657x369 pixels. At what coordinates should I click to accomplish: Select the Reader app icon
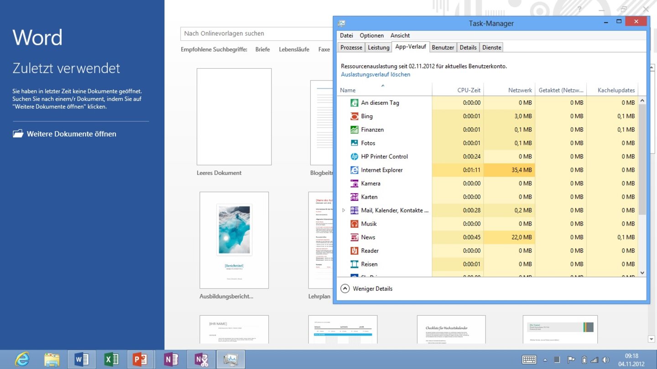tap(354, 251)
